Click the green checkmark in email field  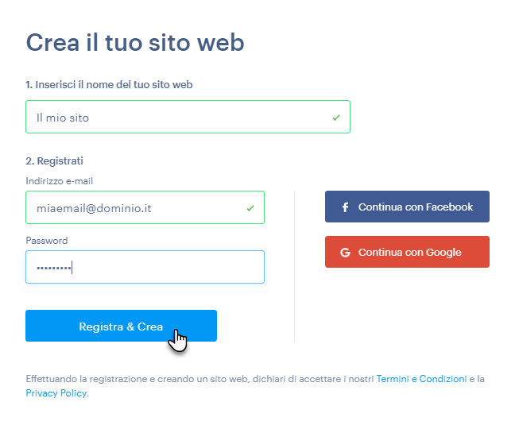tap(250, 208)
